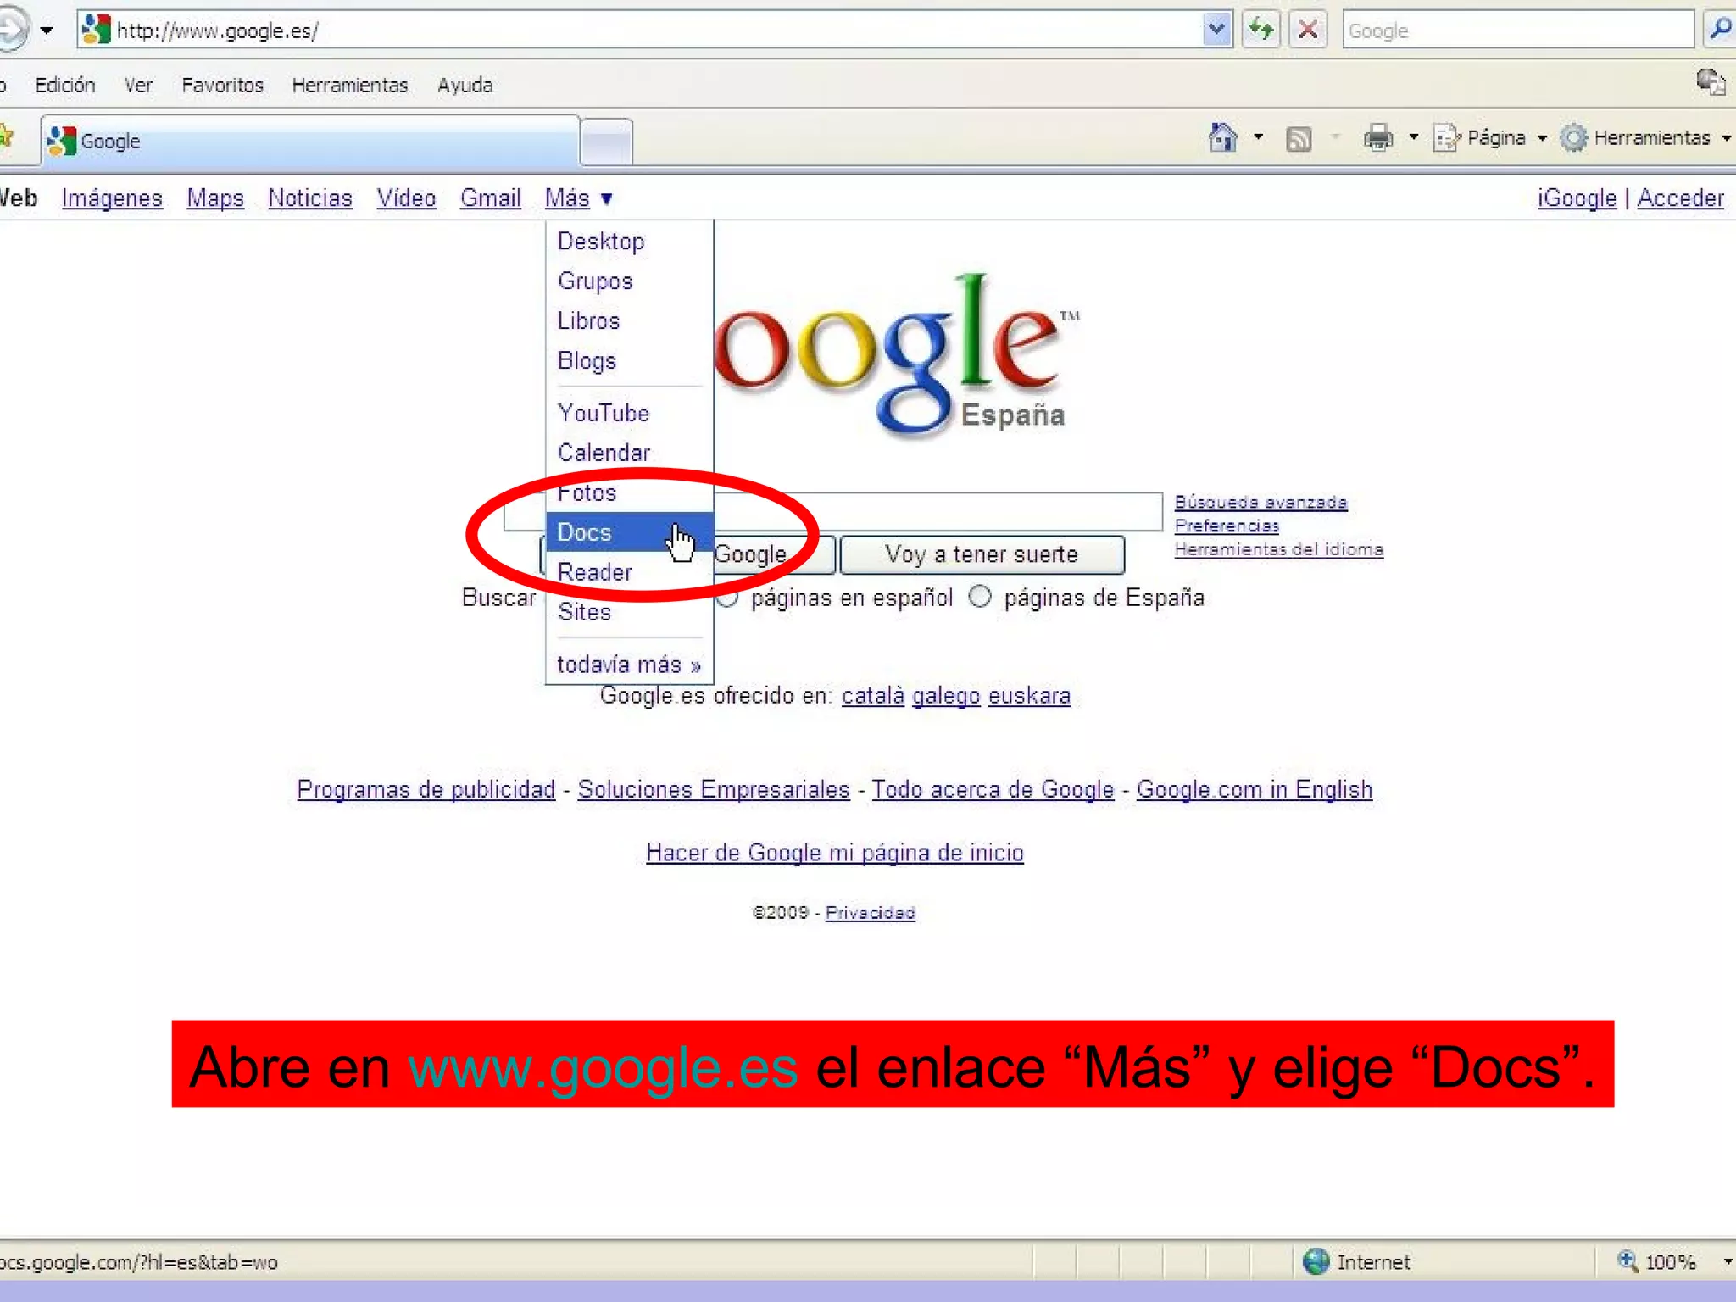
Task: Open the empty new tab button
Action: 607,141
